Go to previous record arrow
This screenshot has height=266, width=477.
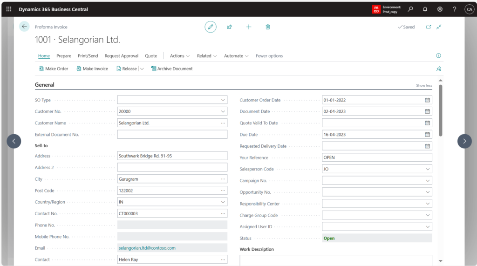coord(14,141)
